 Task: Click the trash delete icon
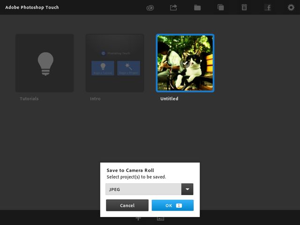[244, 7]
